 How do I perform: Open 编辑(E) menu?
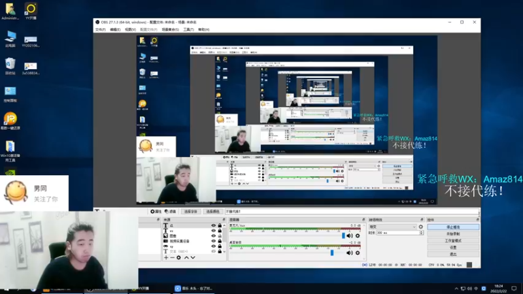point(115,29)
